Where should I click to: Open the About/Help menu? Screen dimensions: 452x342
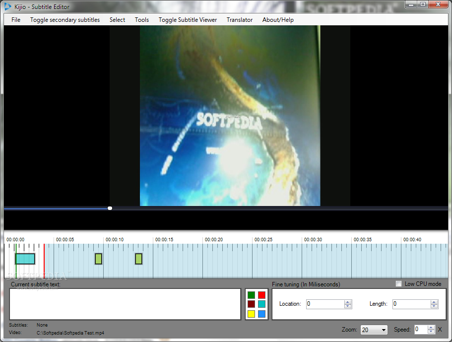coord(278,20)
